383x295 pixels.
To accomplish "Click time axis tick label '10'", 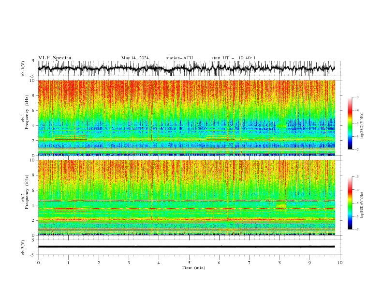I will [x=340, y=263].
